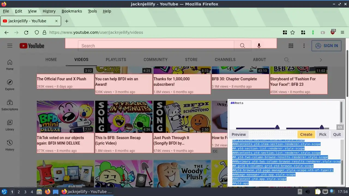Open the Bookmarks menu
This screenshot has height=196, width=349.
pos(72,11)
